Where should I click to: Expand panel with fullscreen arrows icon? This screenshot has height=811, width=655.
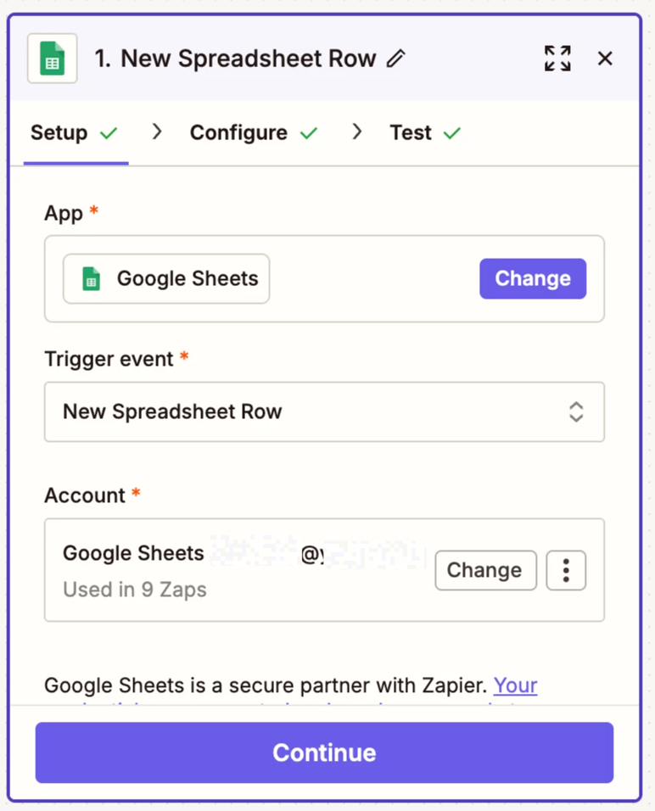[x=557, y=59]
